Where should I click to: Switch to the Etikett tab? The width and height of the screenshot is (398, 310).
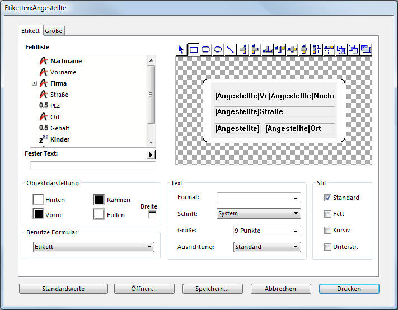30,31
